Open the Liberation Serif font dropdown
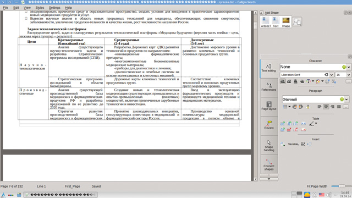This screenshot has height=198, width=352. [x=331, y=75]
